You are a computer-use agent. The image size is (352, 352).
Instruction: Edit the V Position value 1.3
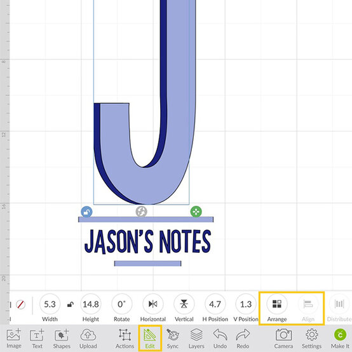click(x=246, y=304)
